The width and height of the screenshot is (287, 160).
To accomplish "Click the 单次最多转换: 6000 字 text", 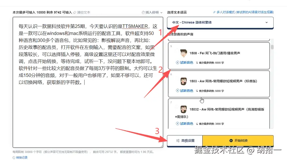I will click(211, 63).
